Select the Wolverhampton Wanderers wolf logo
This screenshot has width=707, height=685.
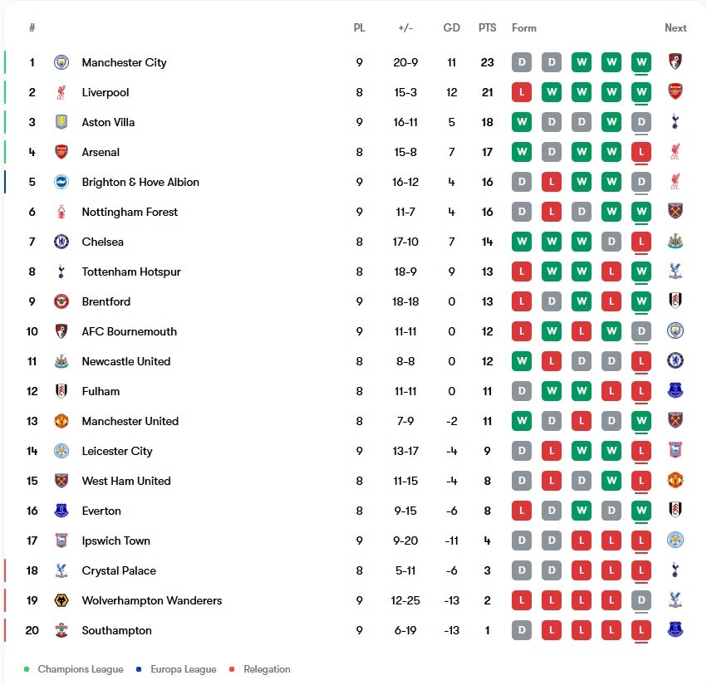coord(61,600)
